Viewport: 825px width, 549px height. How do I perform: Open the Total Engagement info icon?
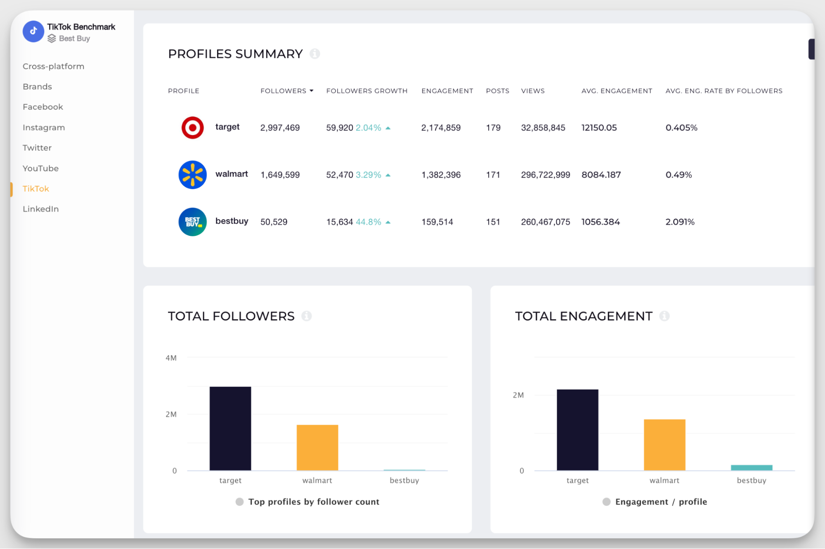[x=664, y=316]
